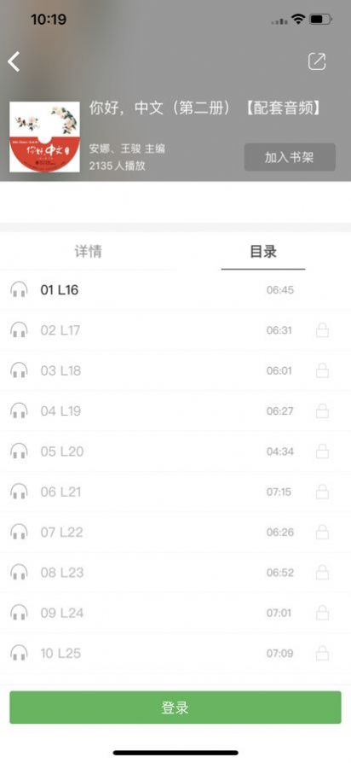Tap the battery icon in status bar
The height and width of the screenshot is (763, 351).
pyautogui.click(x=321, y=20)
